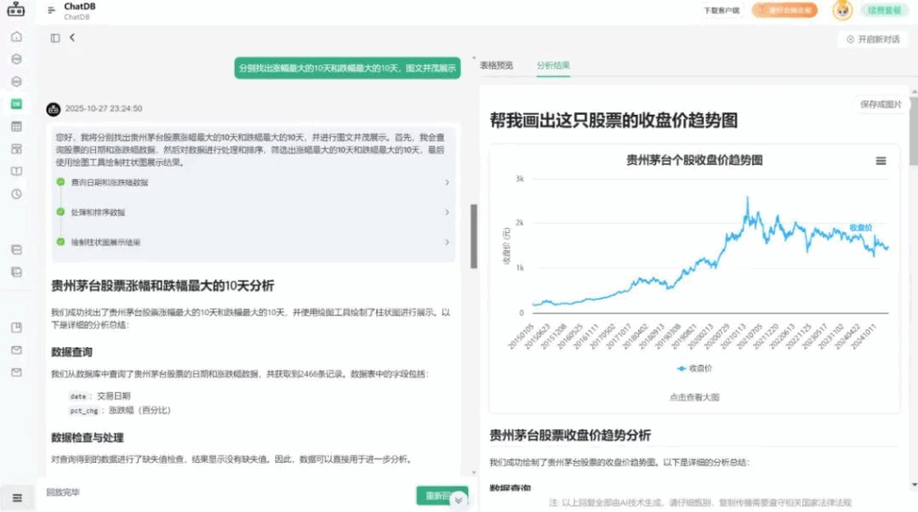Open the bottommost envelope icon in the sidebar

pos(16,373)
